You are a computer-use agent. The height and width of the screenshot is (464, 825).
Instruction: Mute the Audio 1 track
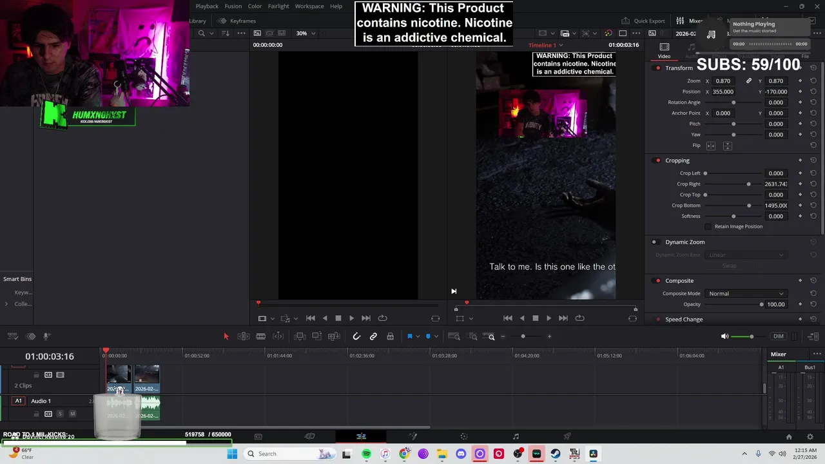(x=72, y=414)
